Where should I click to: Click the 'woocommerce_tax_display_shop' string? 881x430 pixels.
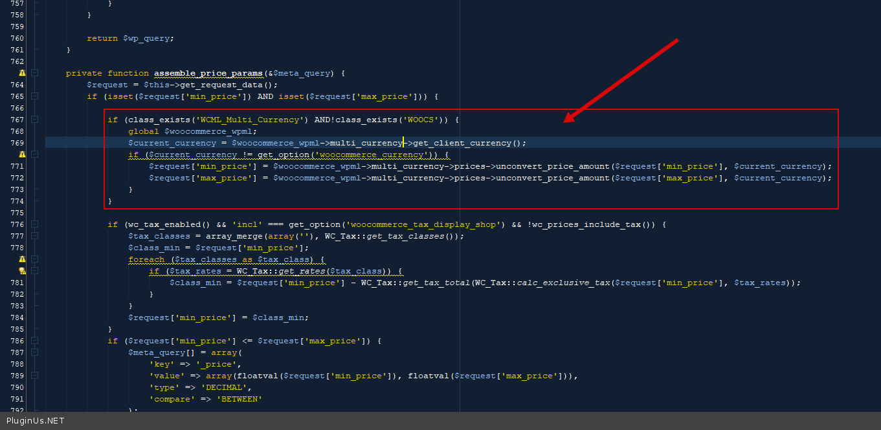coord(426,224)
